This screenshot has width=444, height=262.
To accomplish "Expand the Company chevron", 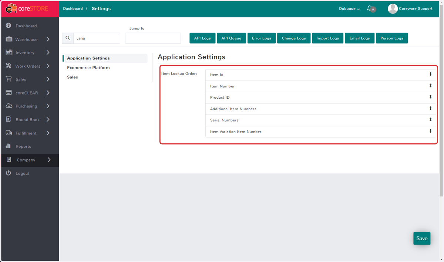I will 49,160.
